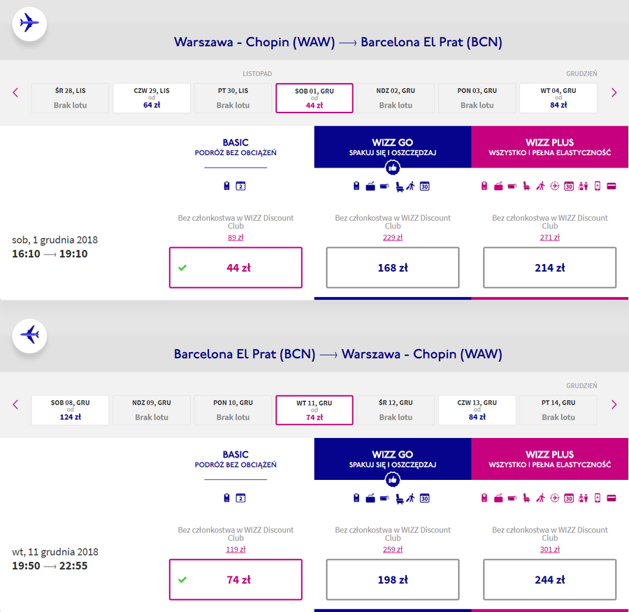Show later return dates with right arrow
This screenshot has width=629, height=612.
[x=614, y=405]
